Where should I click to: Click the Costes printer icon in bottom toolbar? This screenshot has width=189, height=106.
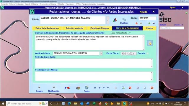click(39, 87)
